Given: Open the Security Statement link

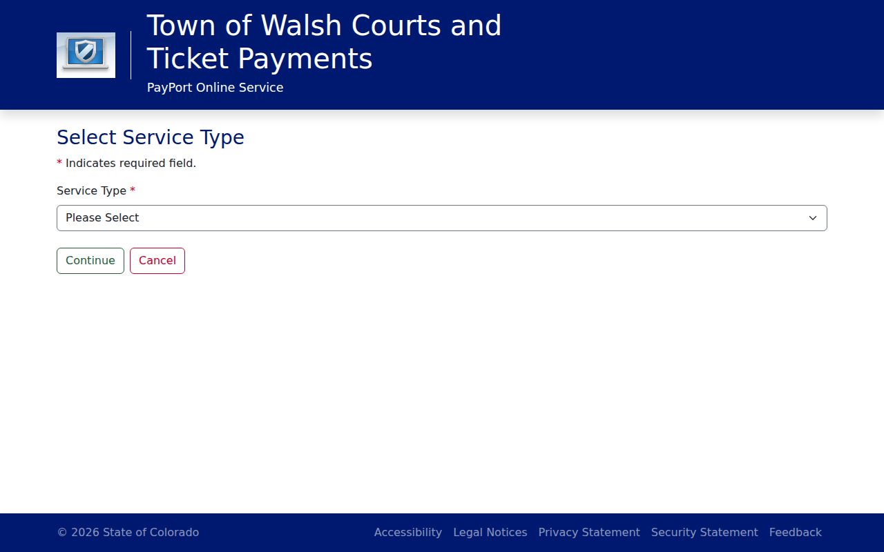Looking at the screenshot, I should point(704,533).
